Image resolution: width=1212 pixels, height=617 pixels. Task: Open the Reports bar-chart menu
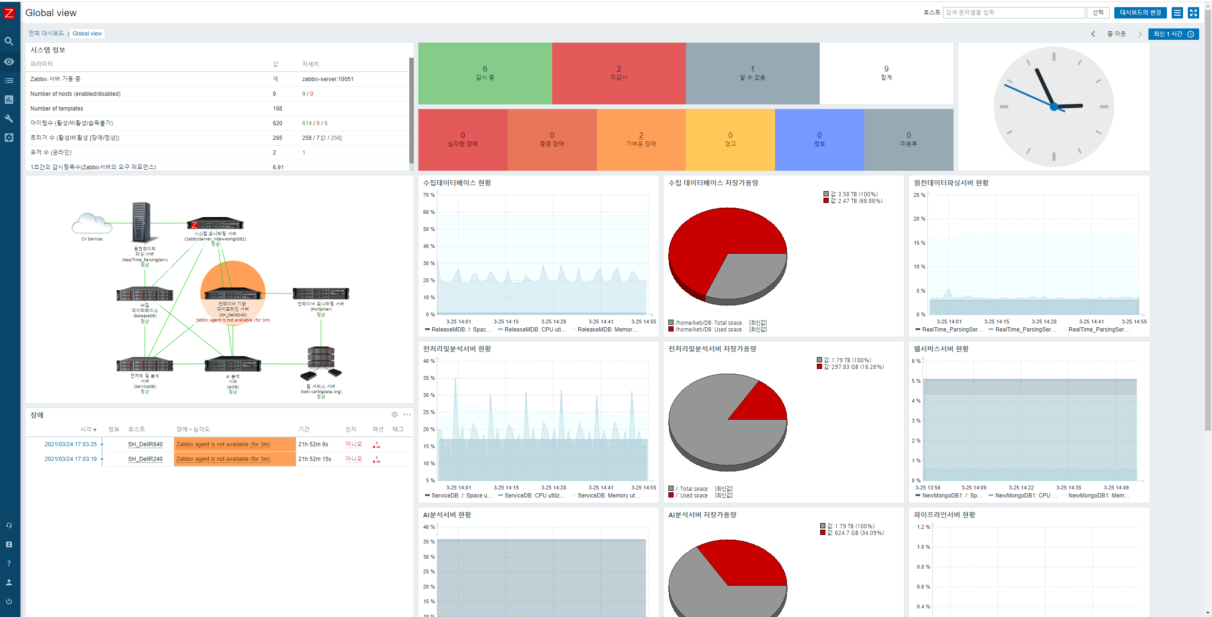[9, 100]
